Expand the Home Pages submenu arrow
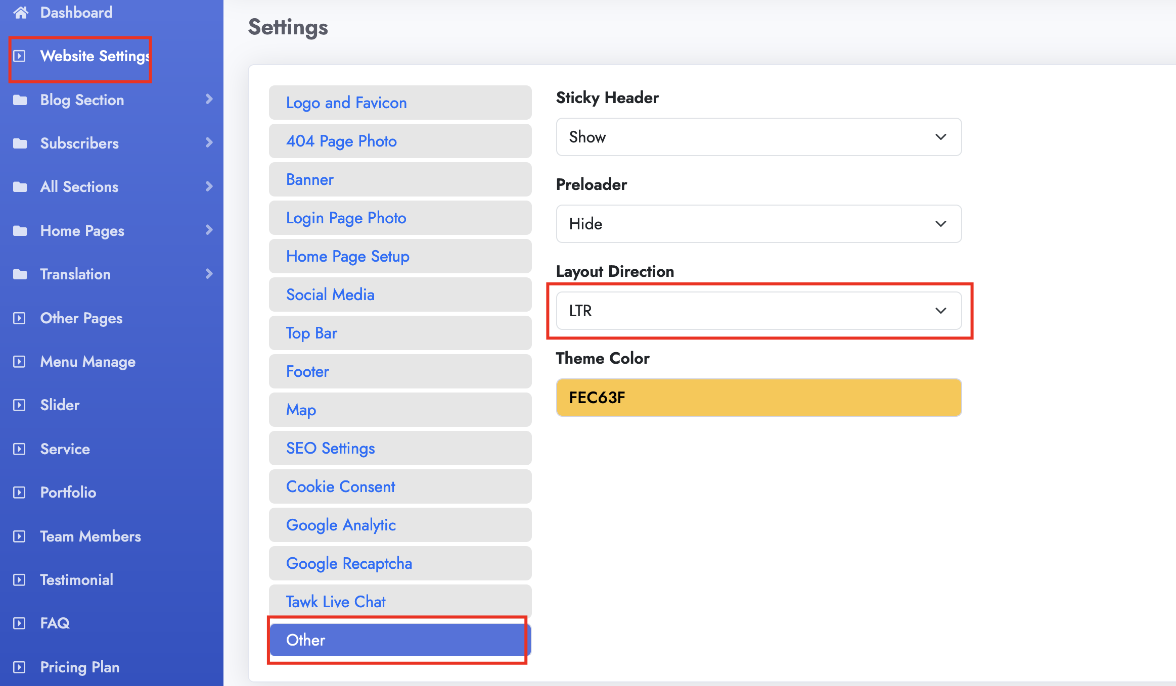This screenshot has height=686, width=1176. point(209,230)
